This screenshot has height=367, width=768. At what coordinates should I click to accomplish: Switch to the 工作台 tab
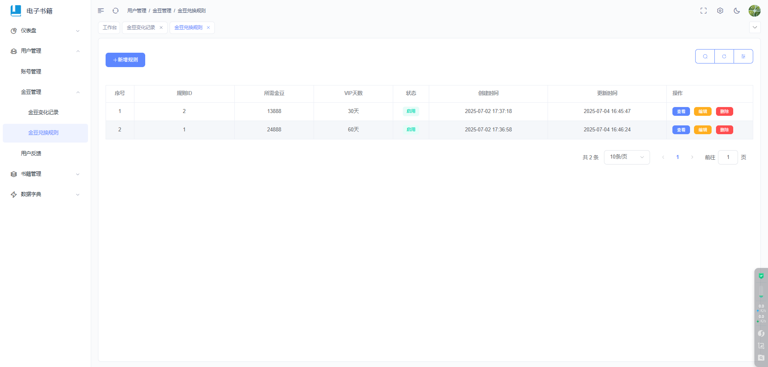pyautogui.click(x=109, y=28)
